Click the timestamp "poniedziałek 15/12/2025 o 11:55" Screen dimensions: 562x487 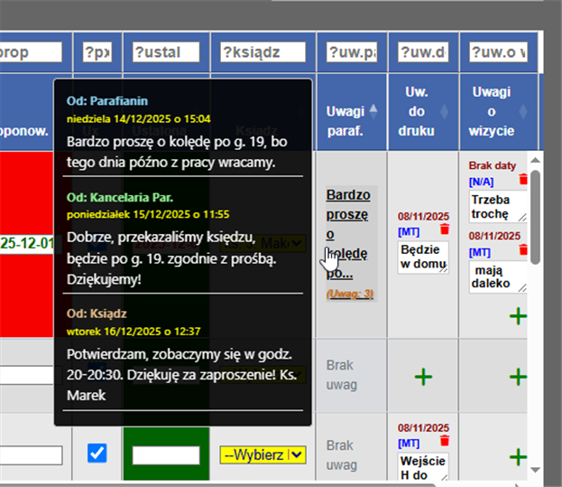tap(148, 214)
